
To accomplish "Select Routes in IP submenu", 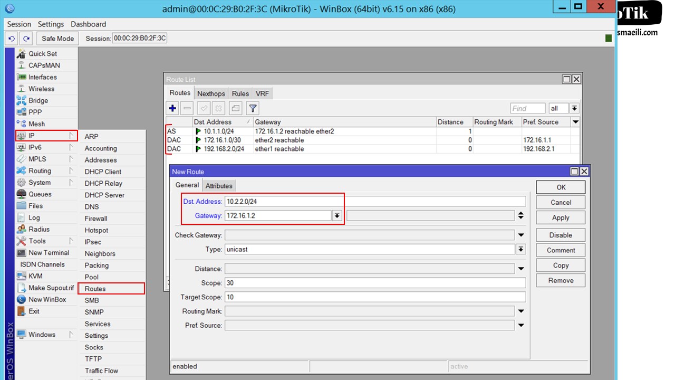I will point(111,289).
